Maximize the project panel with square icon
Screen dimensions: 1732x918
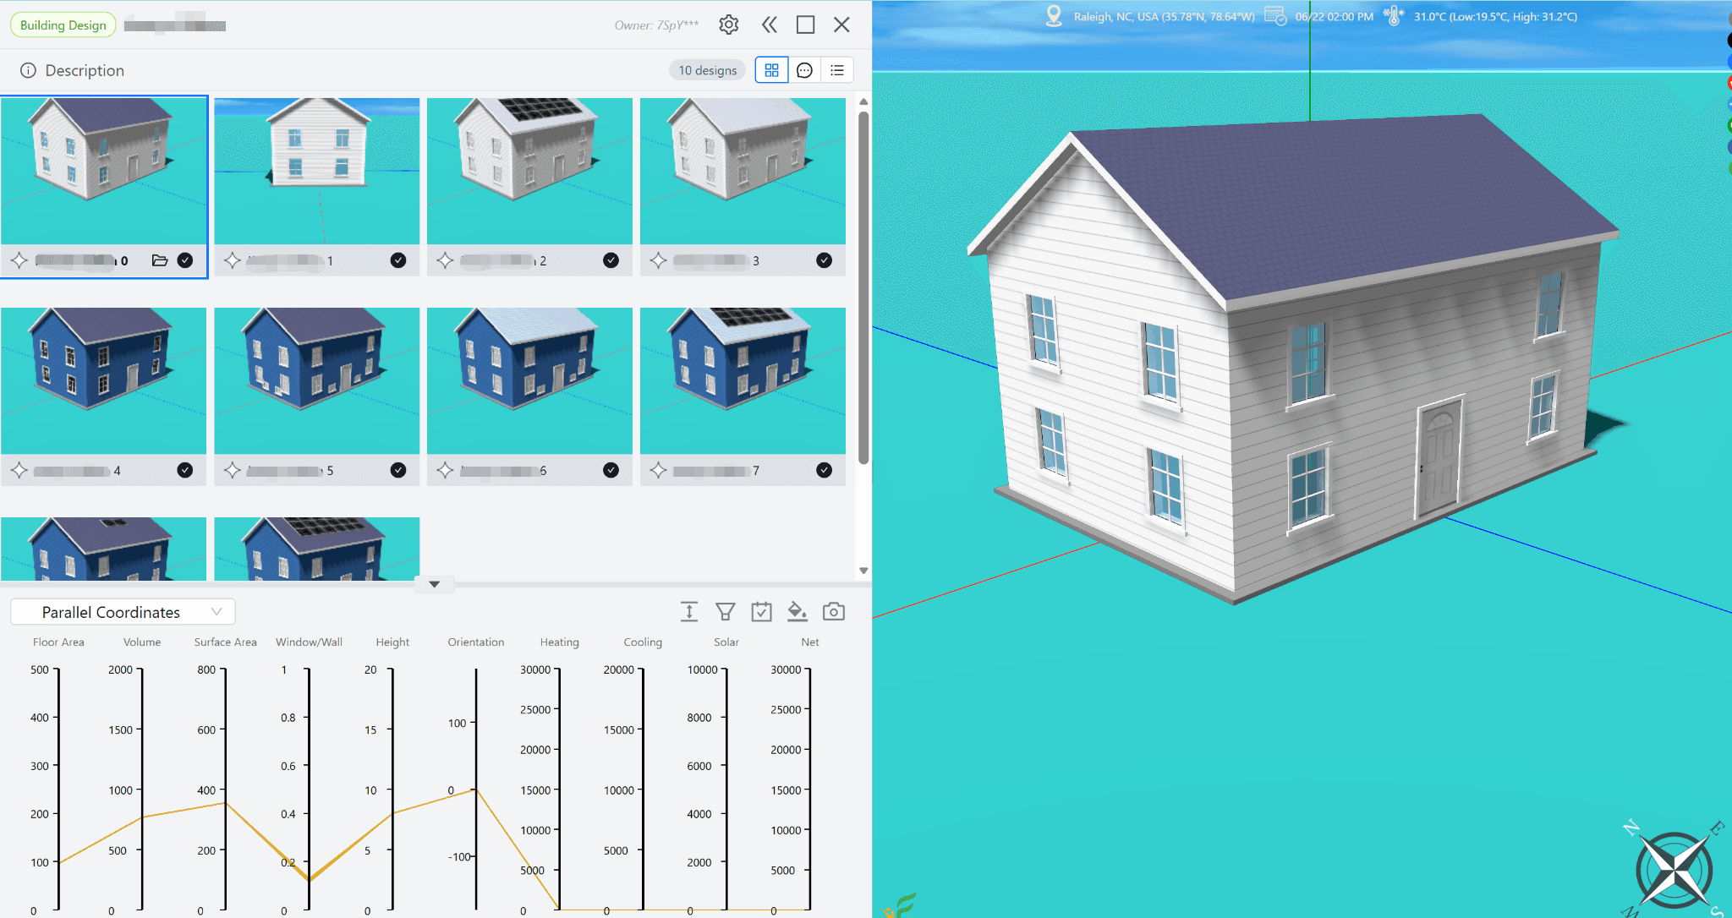805,25
